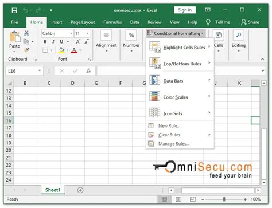Image resolution: width=272 pixels, height=208 pixels.
Task: Open Customize Quick Access Toolbar arrow
Action: 51,10
